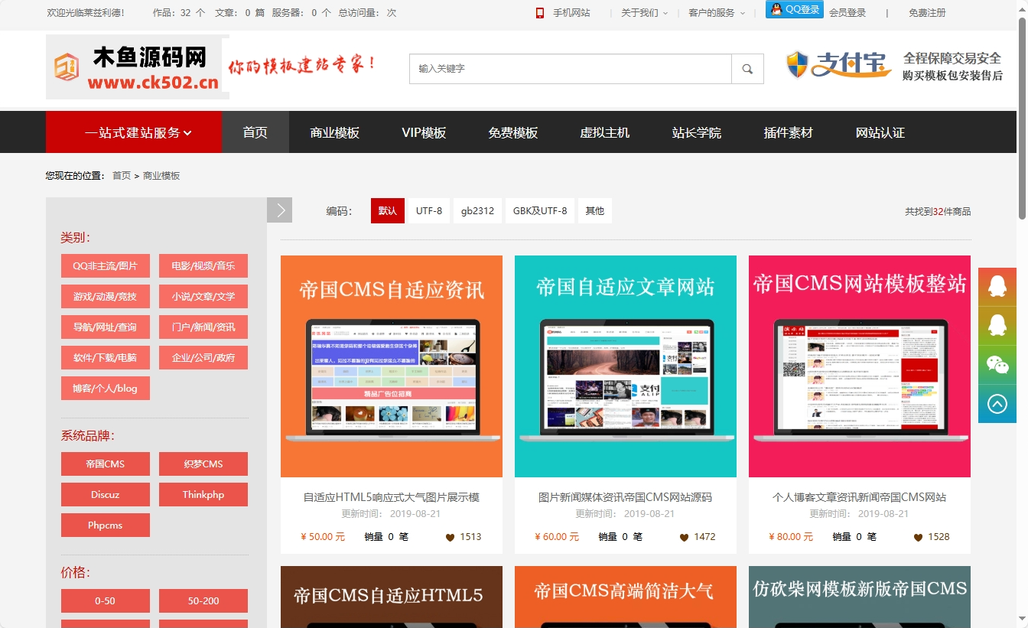Filter by category 游戏/动漫/竞技
Screen dimensions: 1028x628
click(x=106, y=297)
